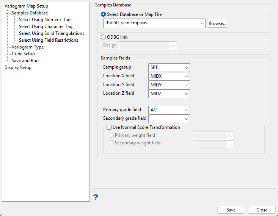Collapse the Samples Database tree node
This screenshot has height=216, width=278.
pos(7,13)
